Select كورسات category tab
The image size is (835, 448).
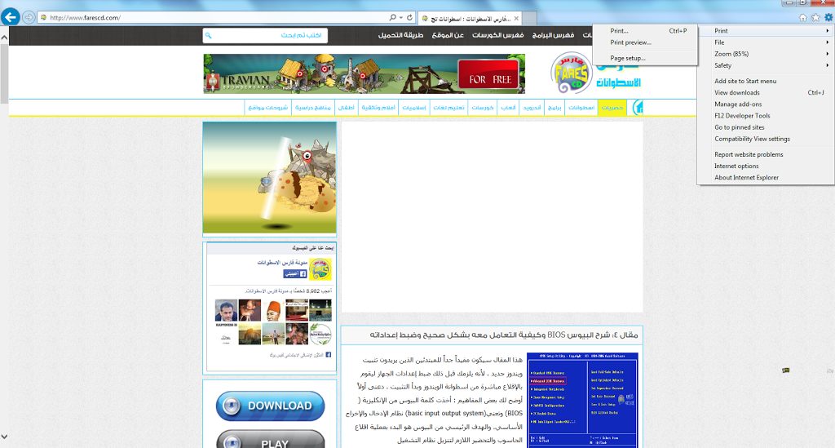click(483, 108)
